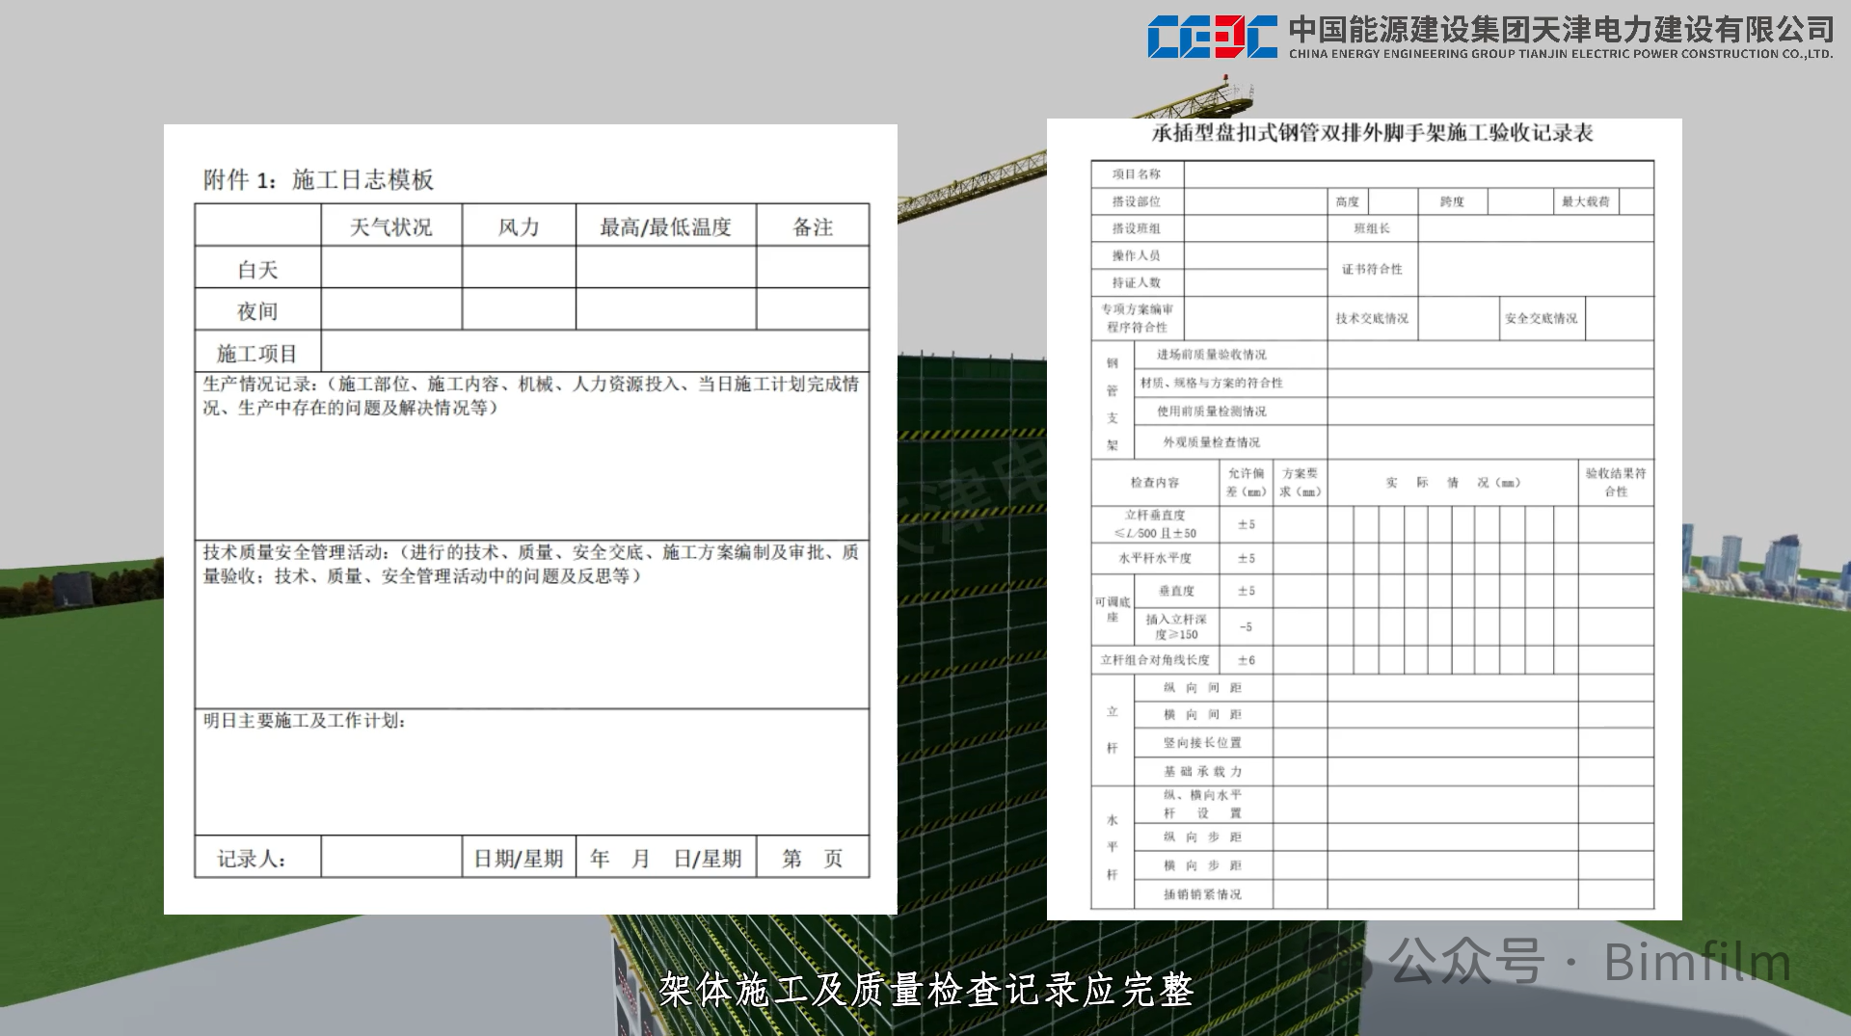Click the 证书符合性 blank cell
The height and width of the screenshot is (1036, 1851).
click(1535, 269)
